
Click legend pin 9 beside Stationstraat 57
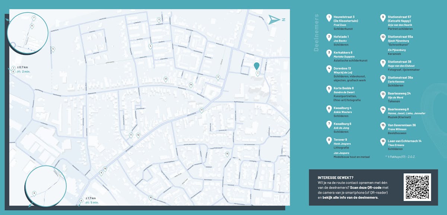point(383,18)
